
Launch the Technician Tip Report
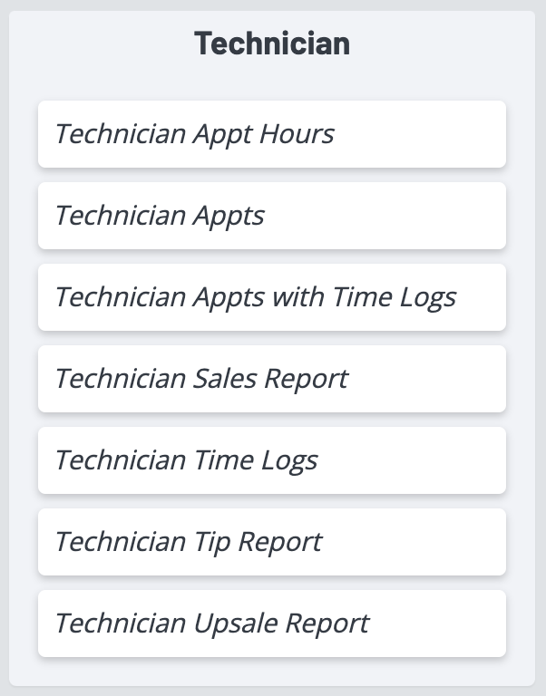(271, 542)
